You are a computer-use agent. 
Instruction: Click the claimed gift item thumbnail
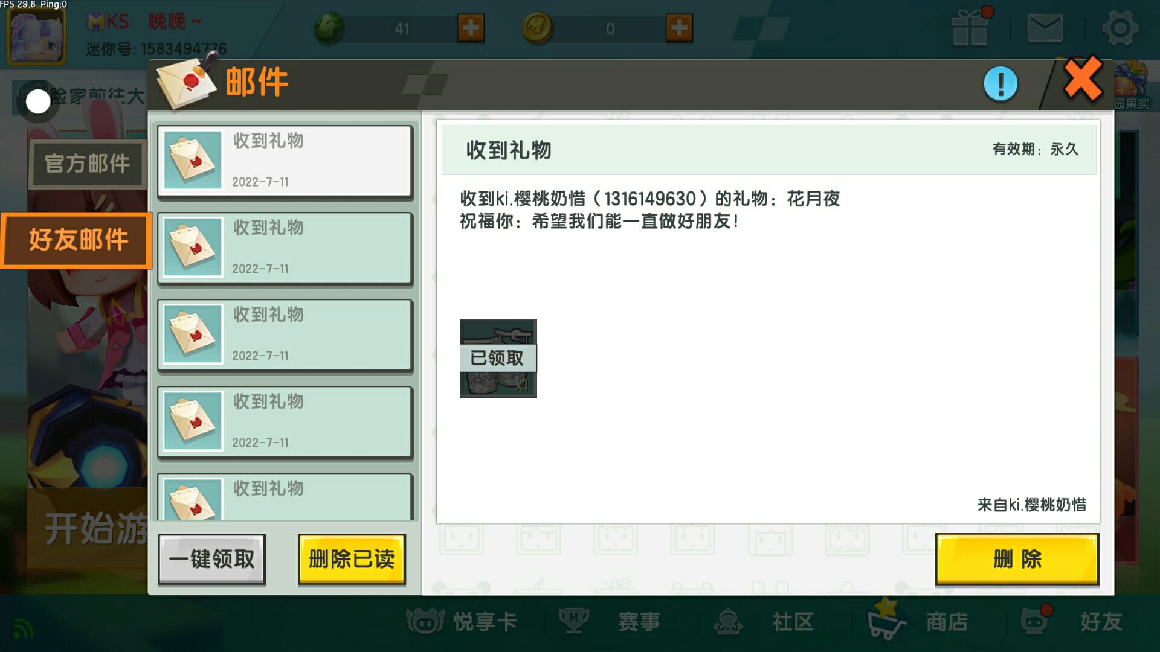click(498, 358)
